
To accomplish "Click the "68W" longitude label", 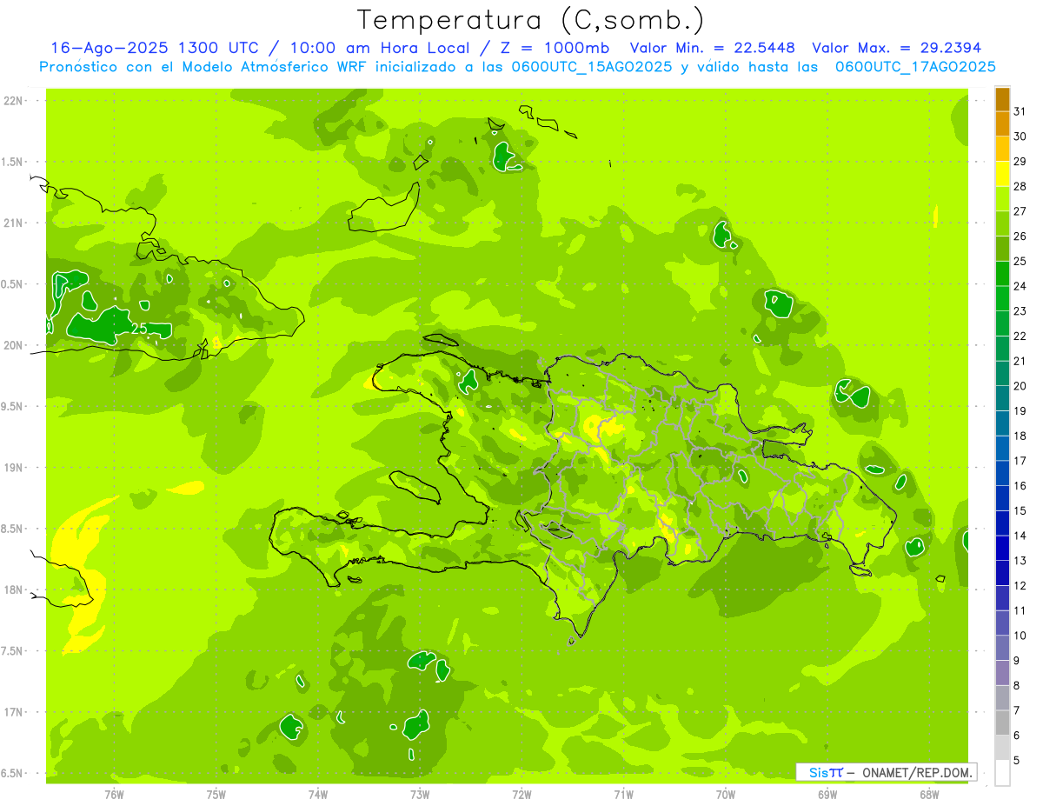I will click(929, 794).
